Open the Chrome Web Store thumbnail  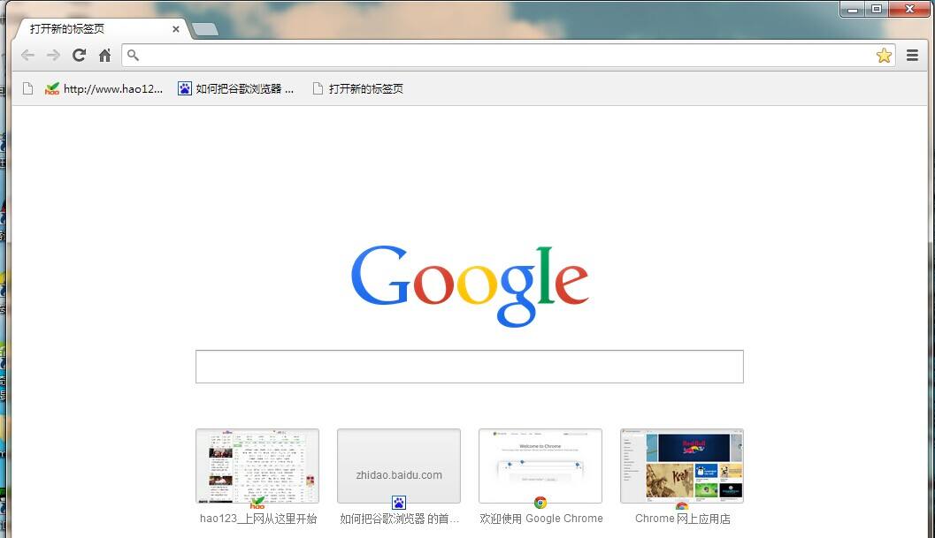[682, 466]
